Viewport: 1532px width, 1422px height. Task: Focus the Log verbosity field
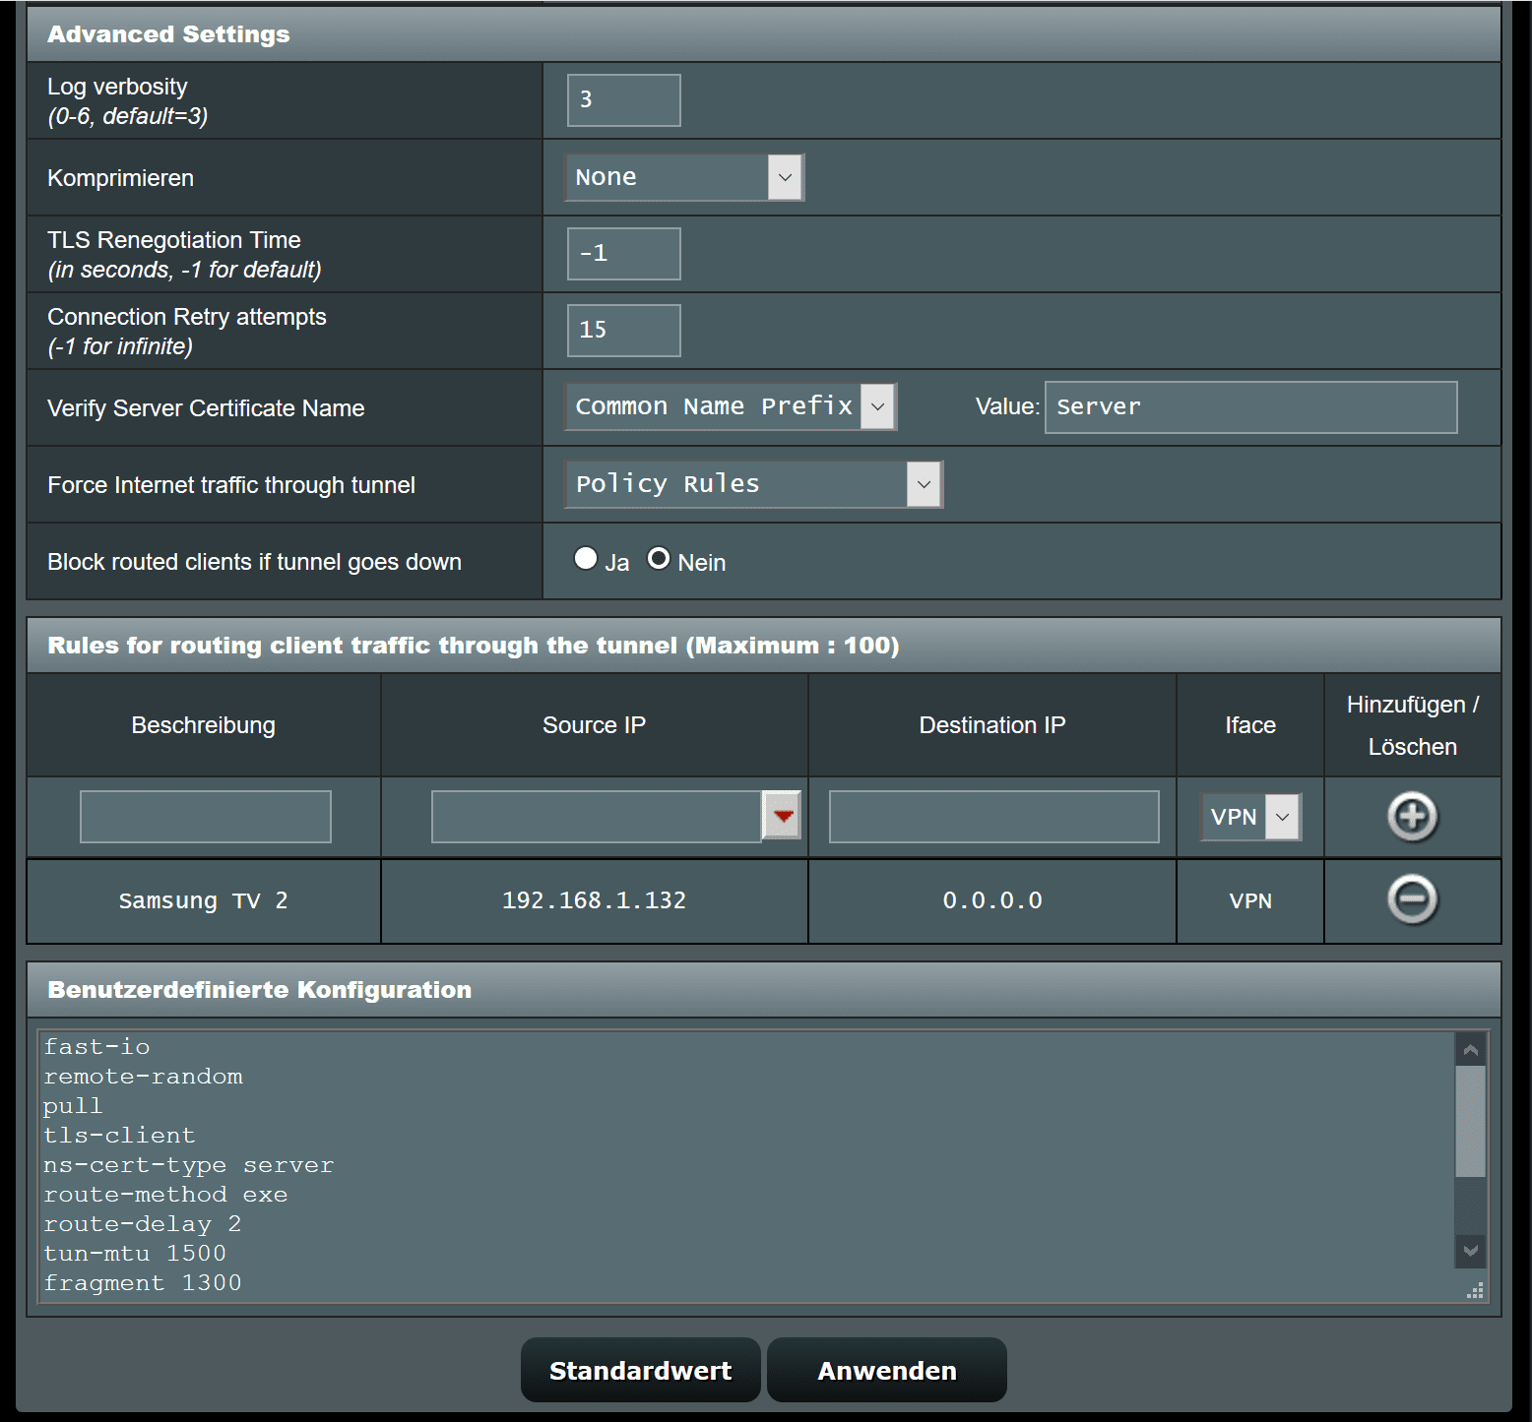tap(624, 100)
